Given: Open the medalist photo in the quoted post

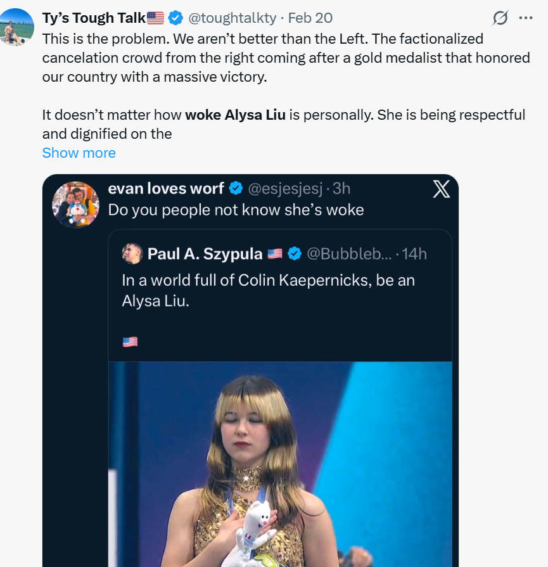Looking at the screenshot, I should [279, 464].
